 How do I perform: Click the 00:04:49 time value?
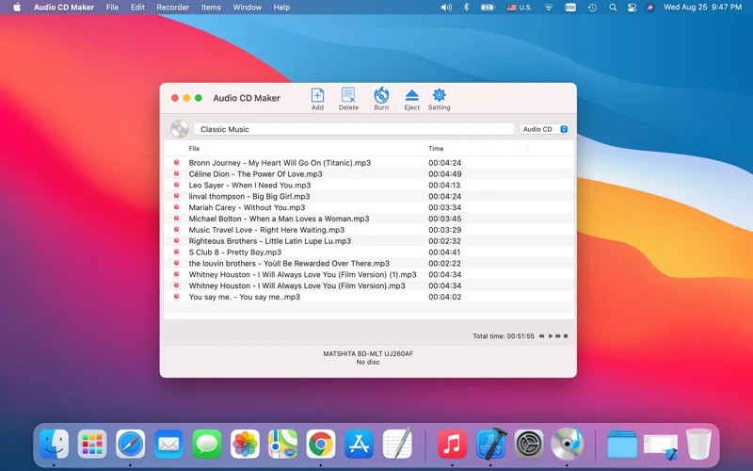(x=444, y=174)
